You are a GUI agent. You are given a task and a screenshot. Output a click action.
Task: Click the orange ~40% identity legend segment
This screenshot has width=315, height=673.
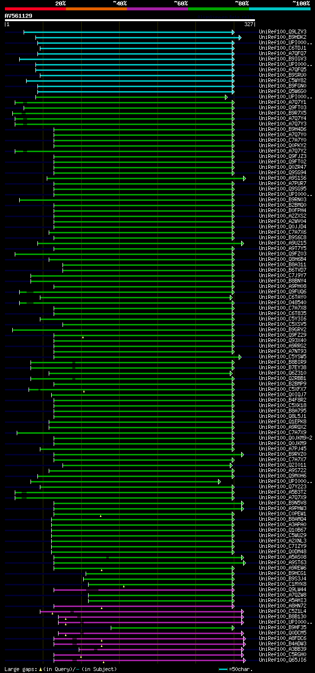pos(96,9)
